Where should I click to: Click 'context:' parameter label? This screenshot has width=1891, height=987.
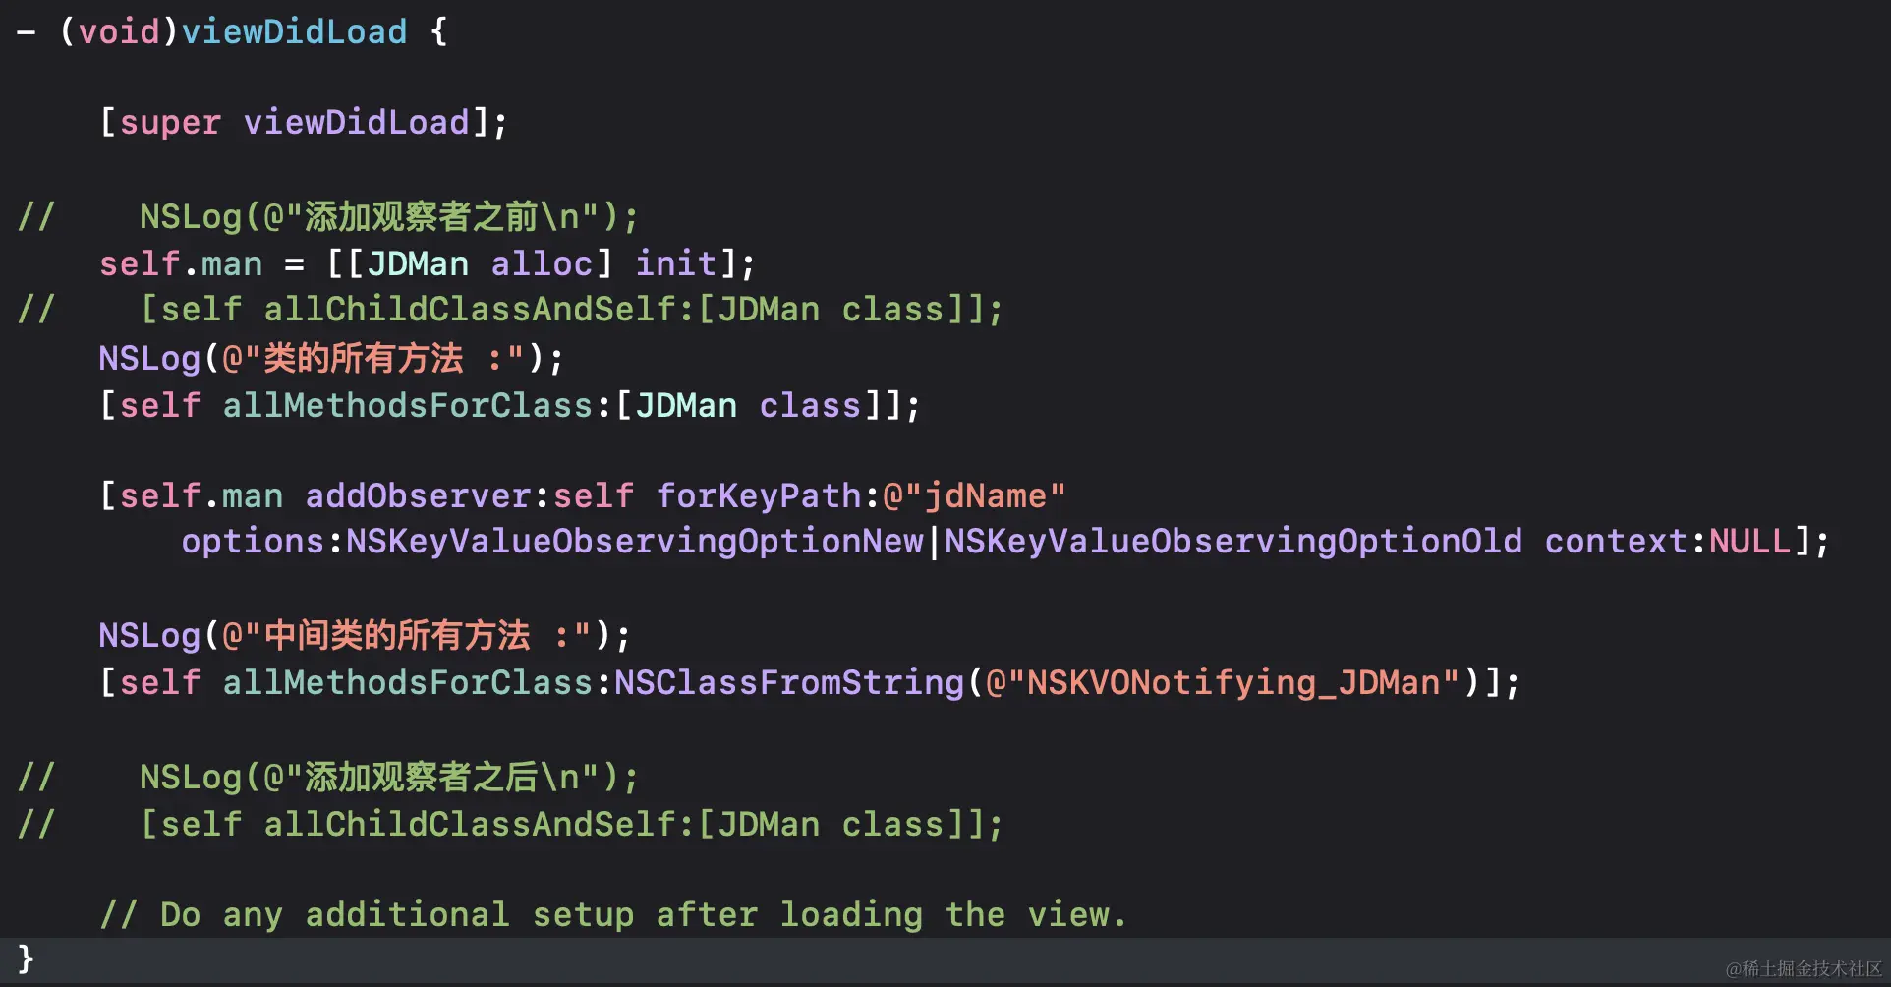[1626, 542]
